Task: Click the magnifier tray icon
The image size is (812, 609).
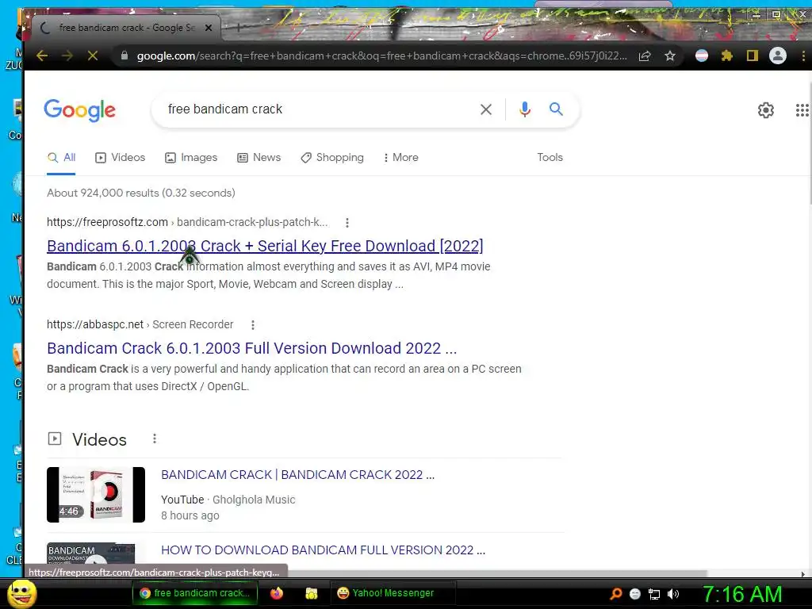Action: [x=616, y=594]
